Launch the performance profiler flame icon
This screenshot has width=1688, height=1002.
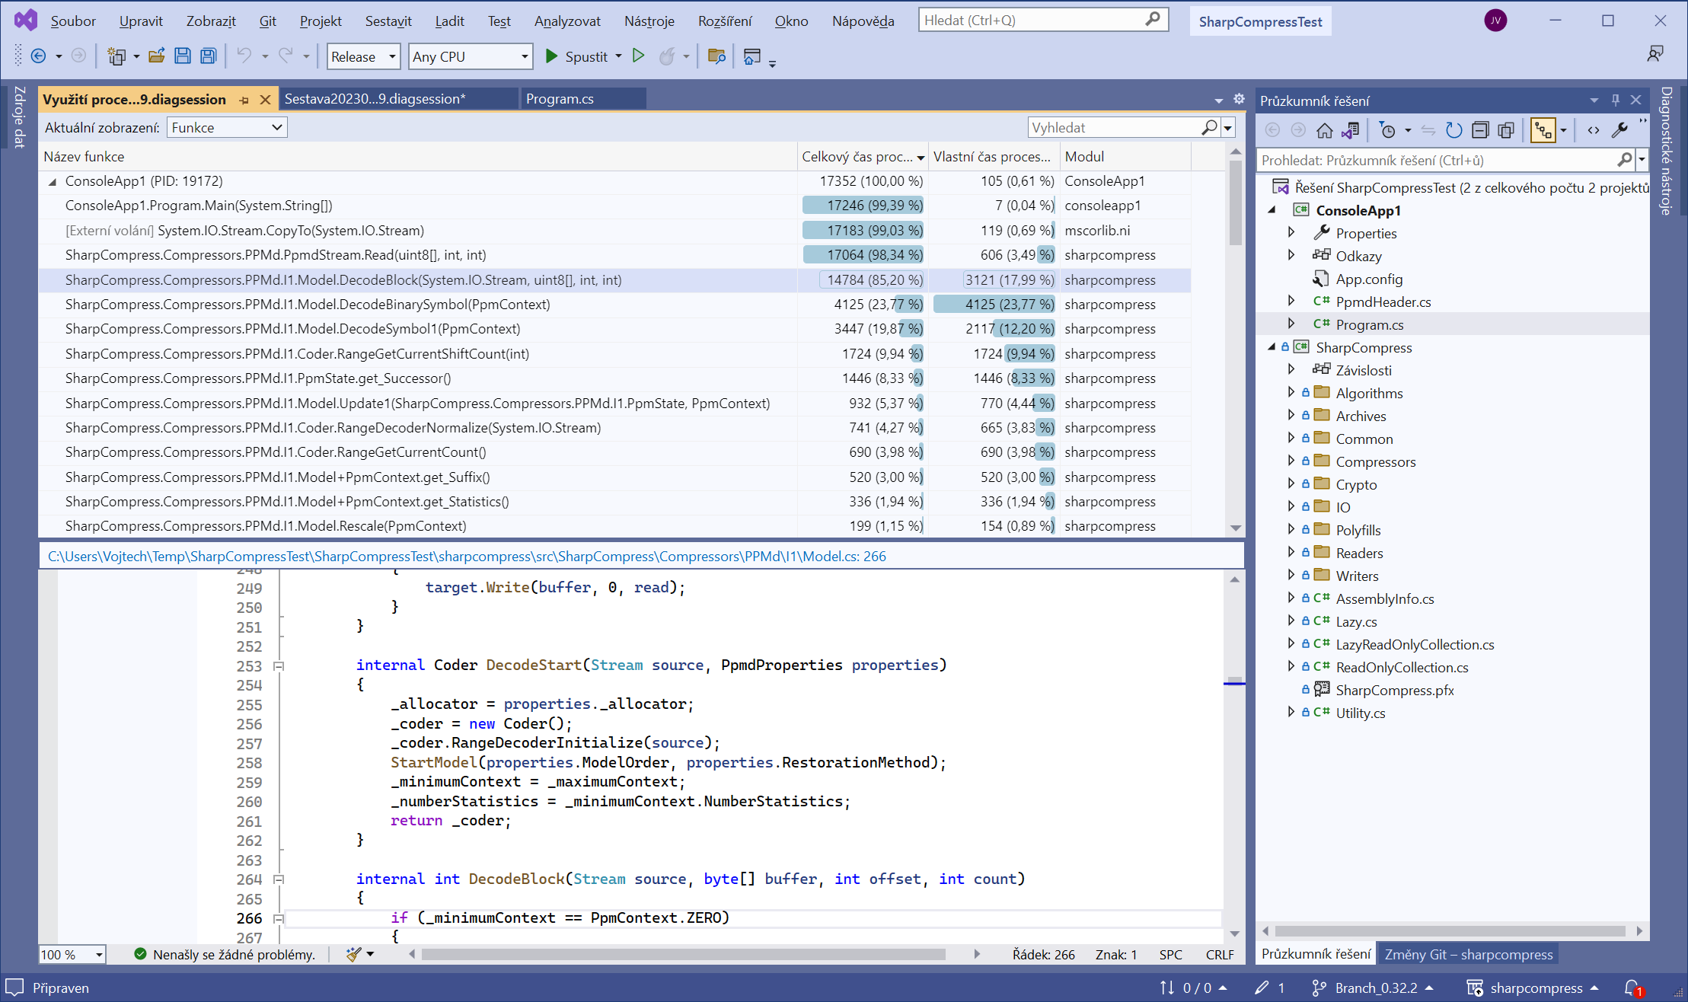(668, 56)
